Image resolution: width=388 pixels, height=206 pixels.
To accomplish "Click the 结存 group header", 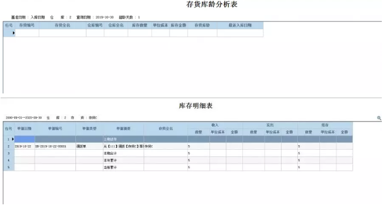I will [x=325, y=125].
